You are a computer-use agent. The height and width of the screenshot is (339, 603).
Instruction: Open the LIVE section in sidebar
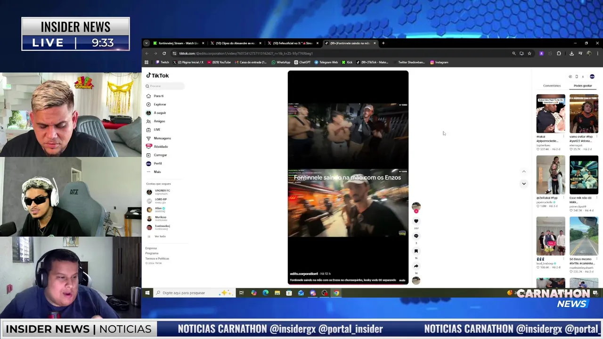pos(154,129)
